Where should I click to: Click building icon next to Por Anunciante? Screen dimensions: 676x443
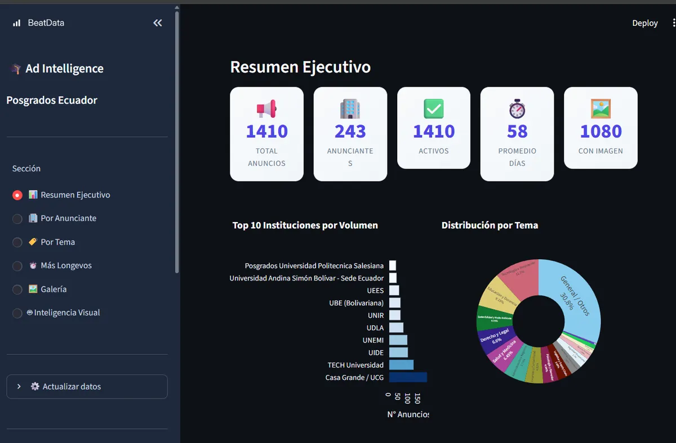tap(33, 218)
